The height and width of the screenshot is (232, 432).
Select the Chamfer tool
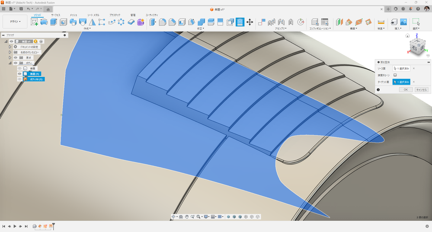point(172,22)
